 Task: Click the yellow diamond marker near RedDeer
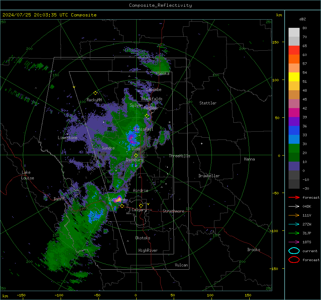pos(147,116)
